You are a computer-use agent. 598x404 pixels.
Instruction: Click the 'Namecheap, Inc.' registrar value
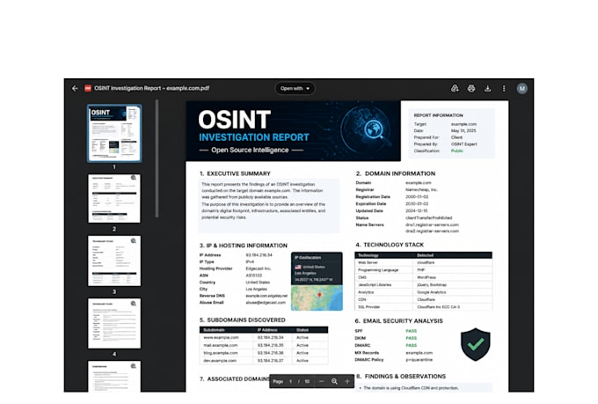(x=421, y=190)
